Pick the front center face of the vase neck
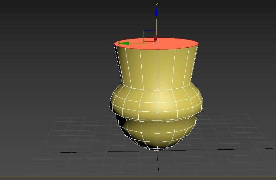 click(x=166, y=68)
